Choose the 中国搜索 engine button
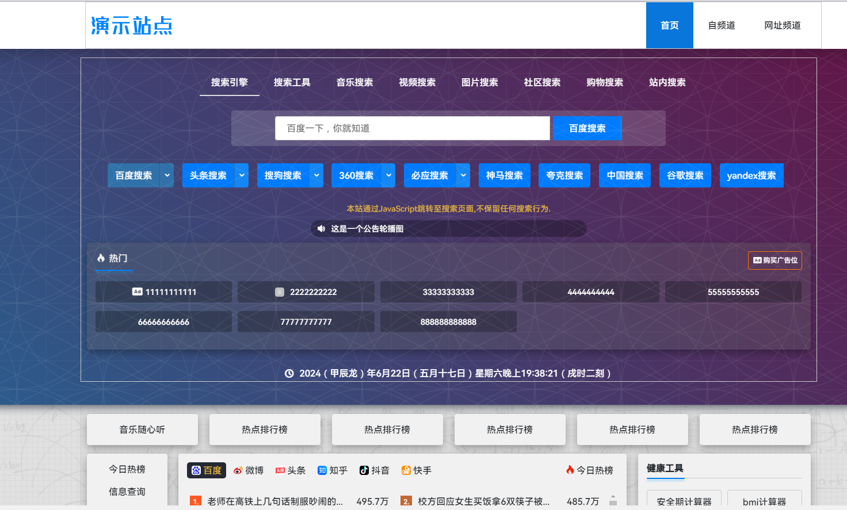Image resolution: width=847 pixels, height=510 pixels. coord(625,175)
